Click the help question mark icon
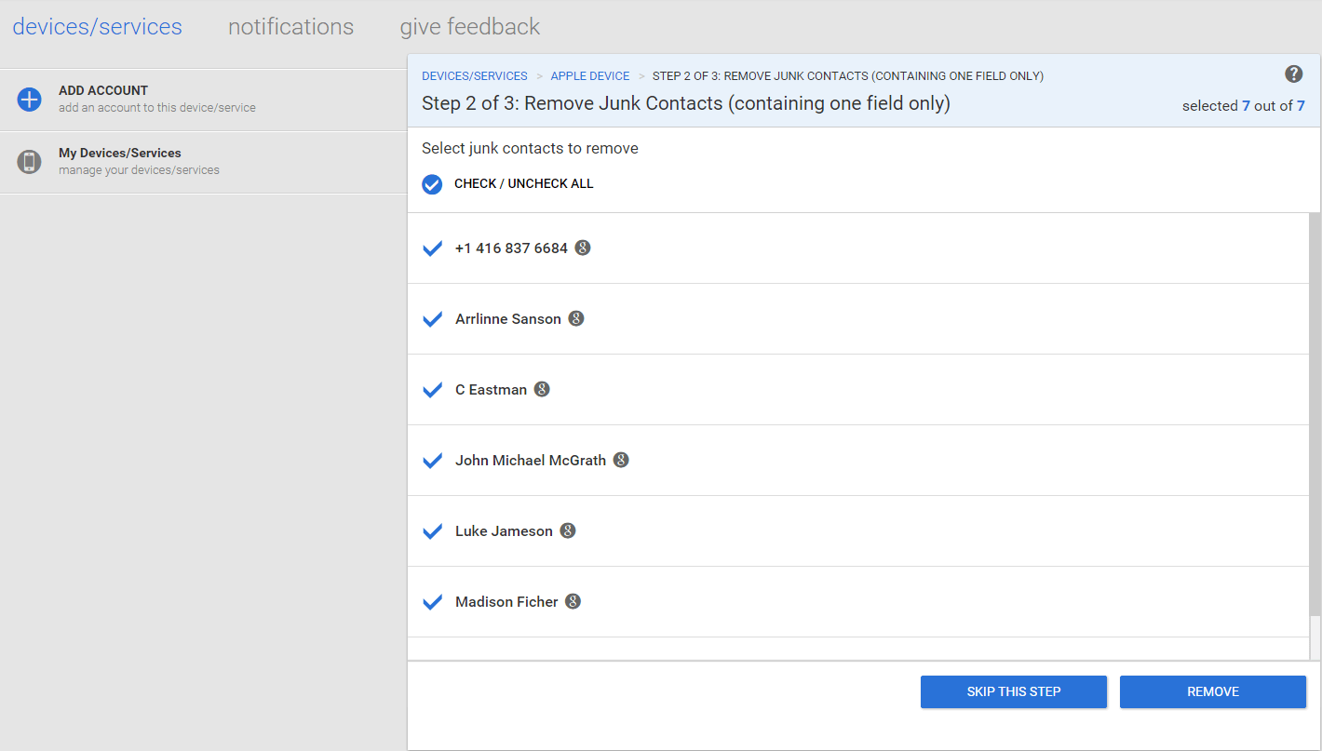This screenshot has width=1322, height=751. (x=1293, y=74)
